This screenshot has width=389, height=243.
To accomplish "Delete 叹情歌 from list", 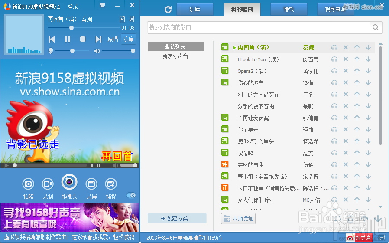I will [x=346, y=153].
